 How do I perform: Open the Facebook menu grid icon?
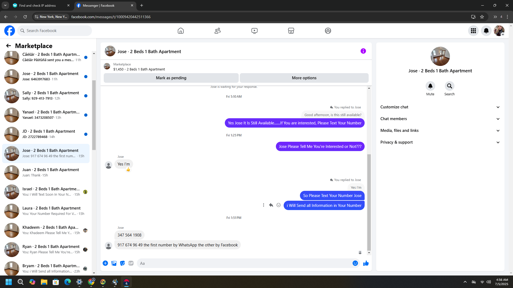(473, 31)
